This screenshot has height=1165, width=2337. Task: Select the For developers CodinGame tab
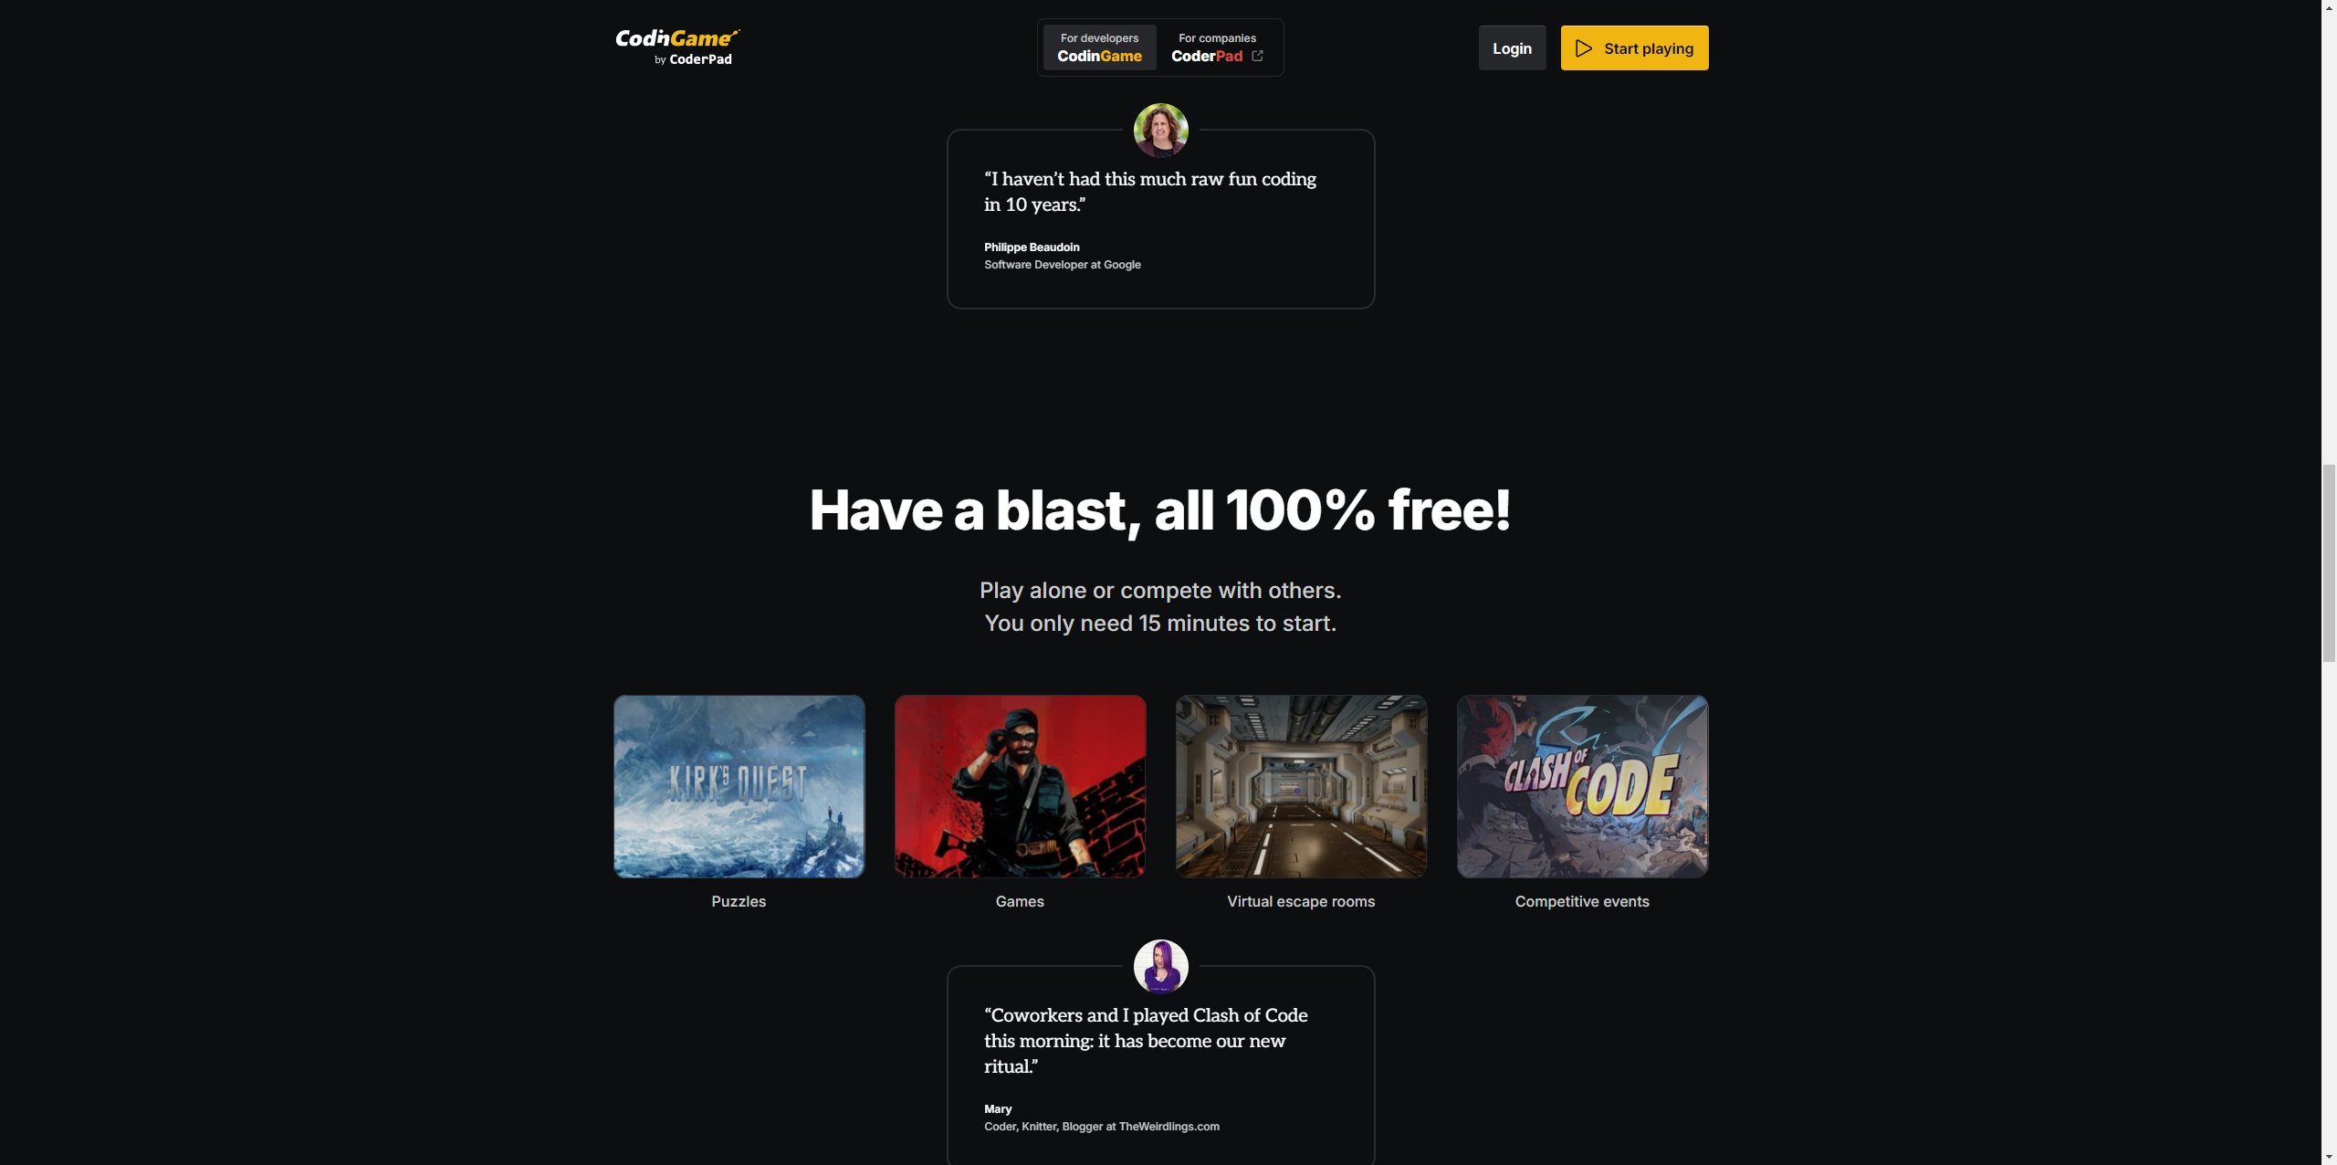click(x=1099, y=47)
